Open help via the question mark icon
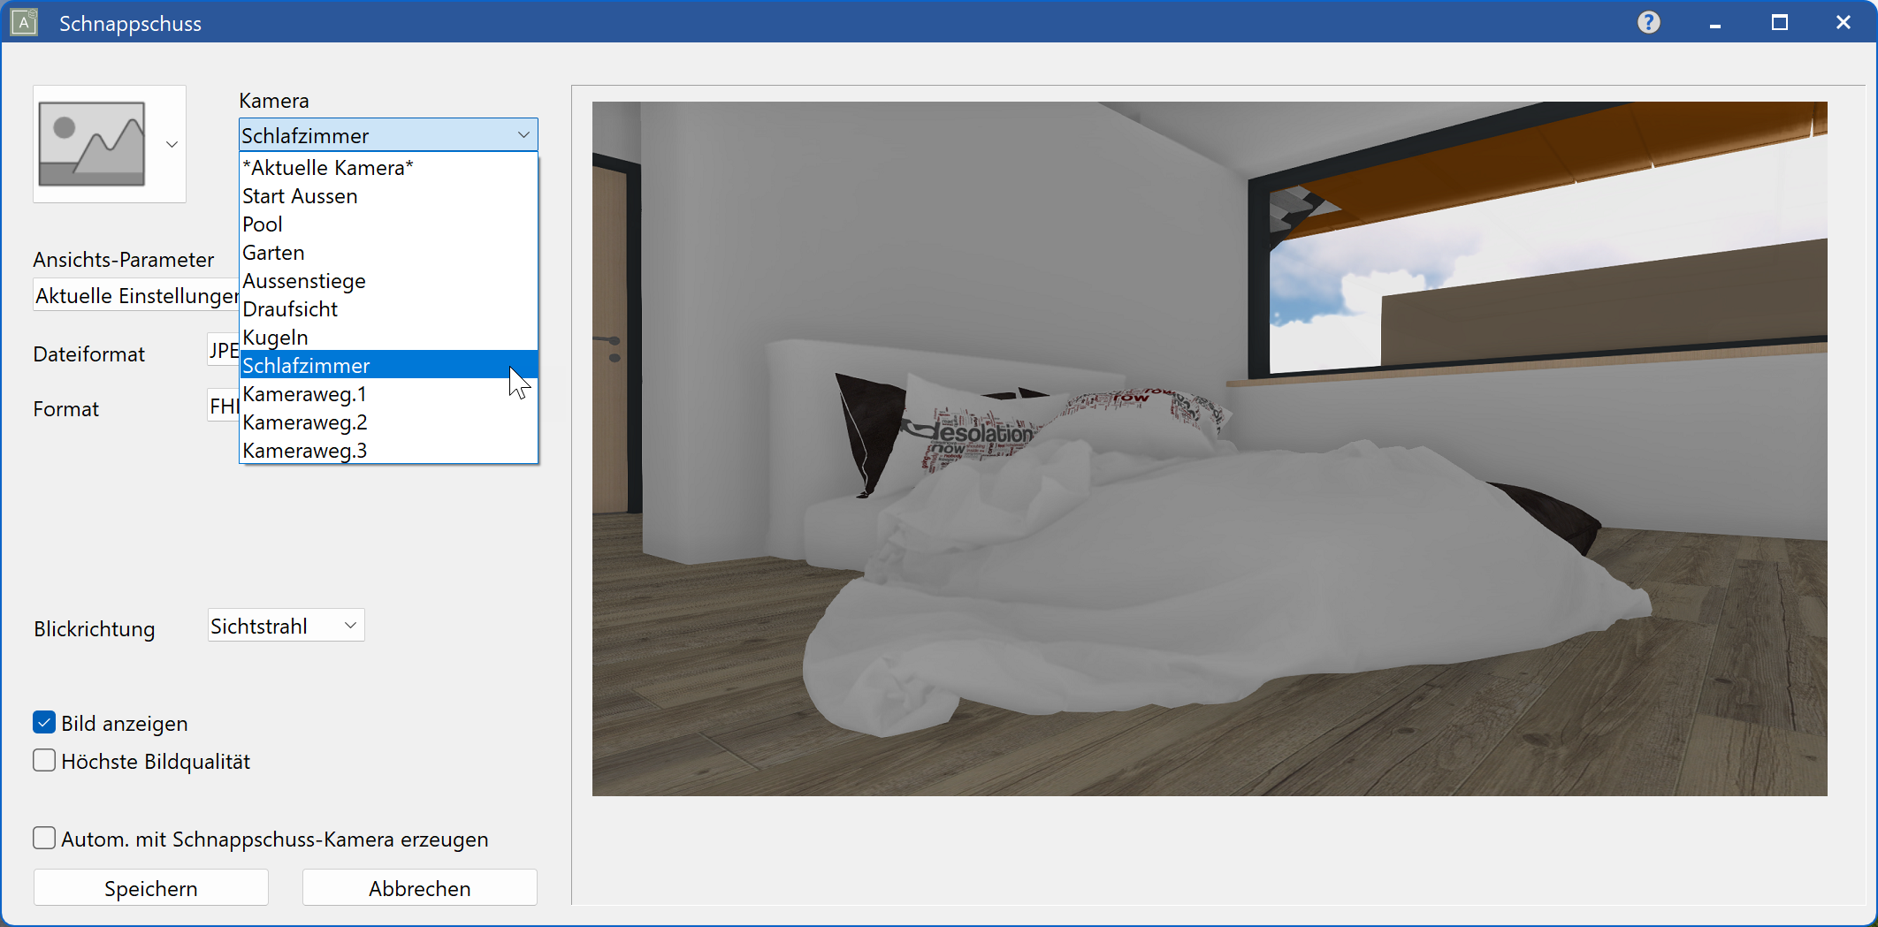 pos(1648,21)
